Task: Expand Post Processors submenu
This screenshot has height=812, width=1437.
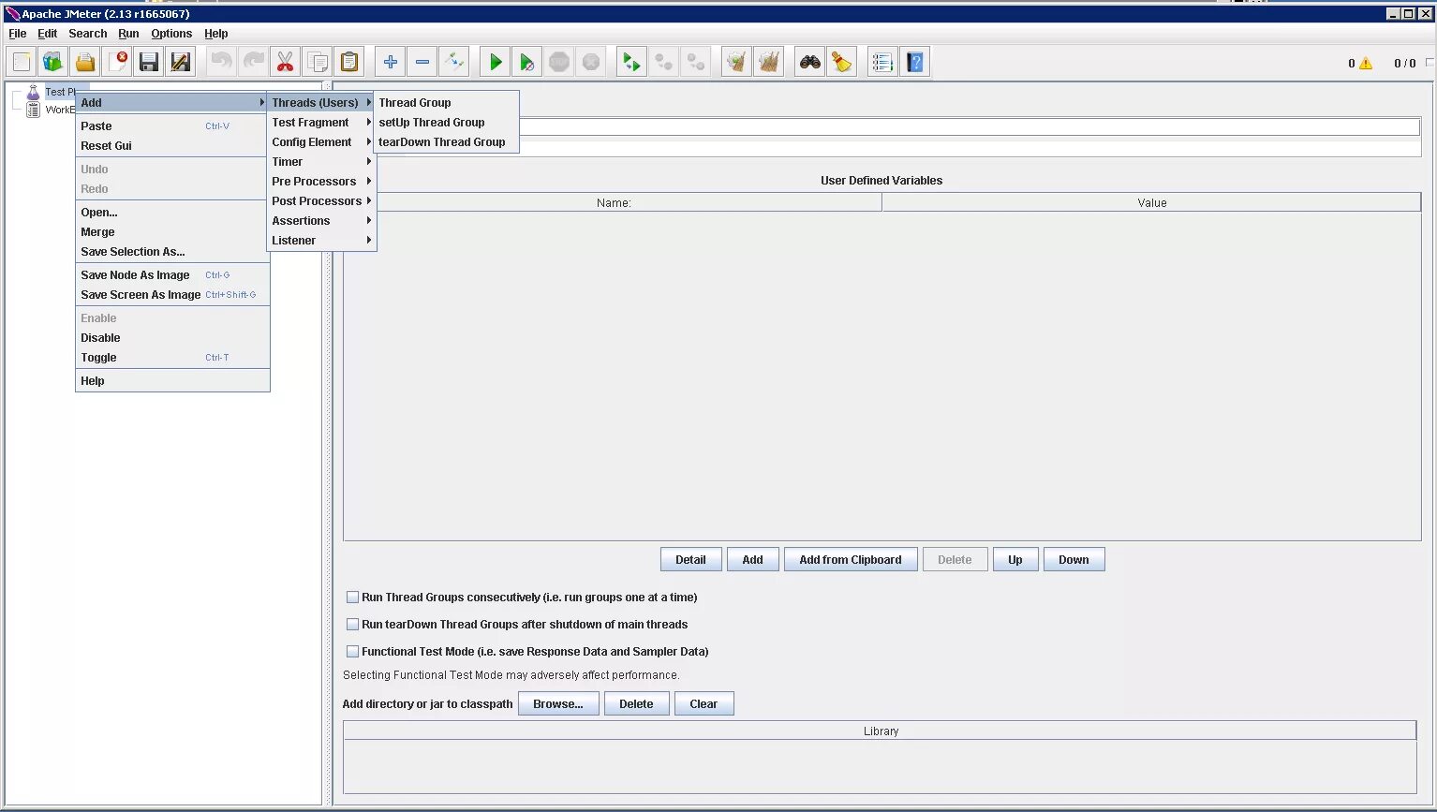Action: click(x=321, y=201)
